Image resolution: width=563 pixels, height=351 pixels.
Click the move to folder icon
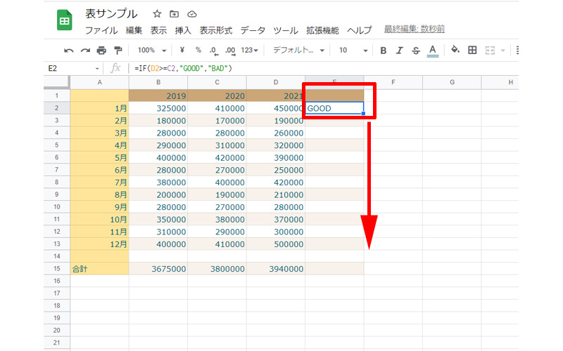point(174,14)
